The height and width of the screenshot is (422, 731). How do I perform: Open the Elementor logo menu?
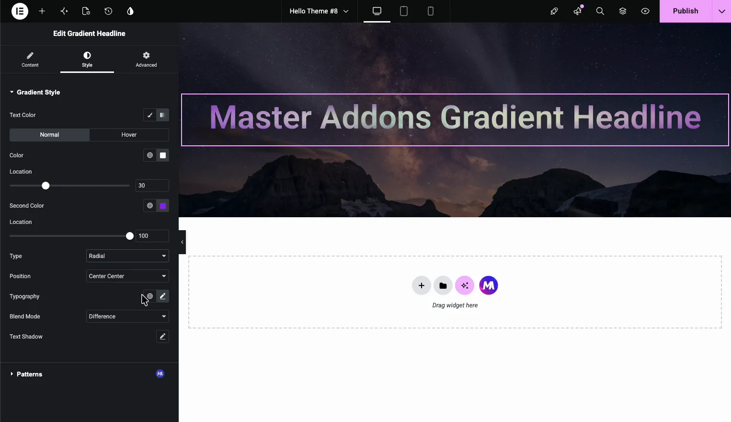20,11
